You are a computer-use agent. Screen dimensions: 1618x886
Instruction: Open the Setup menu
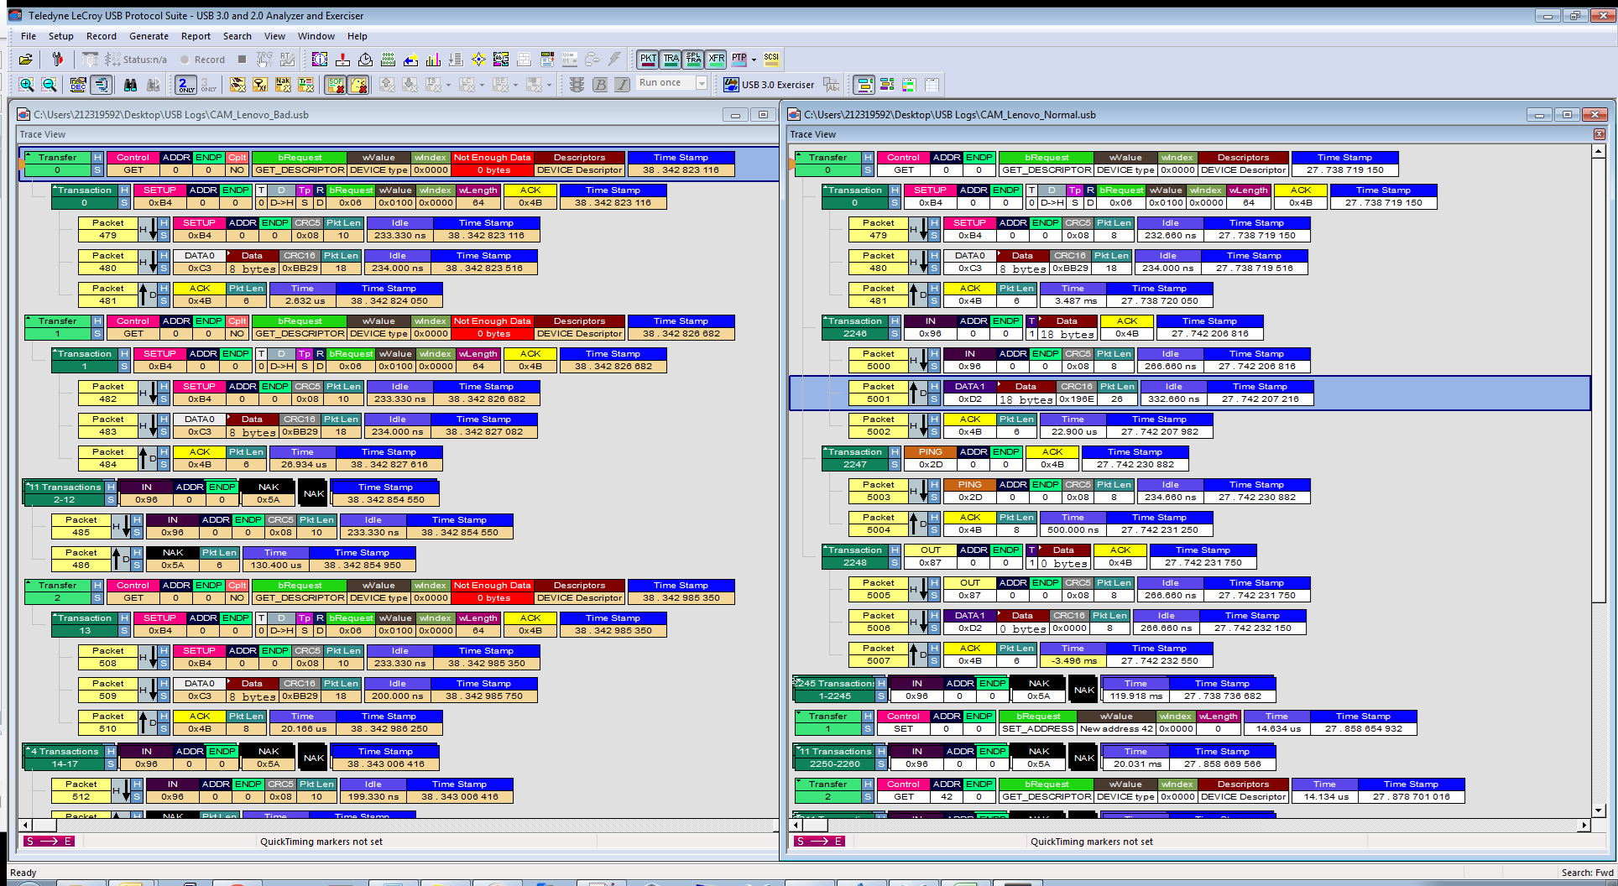coord(61,36)
